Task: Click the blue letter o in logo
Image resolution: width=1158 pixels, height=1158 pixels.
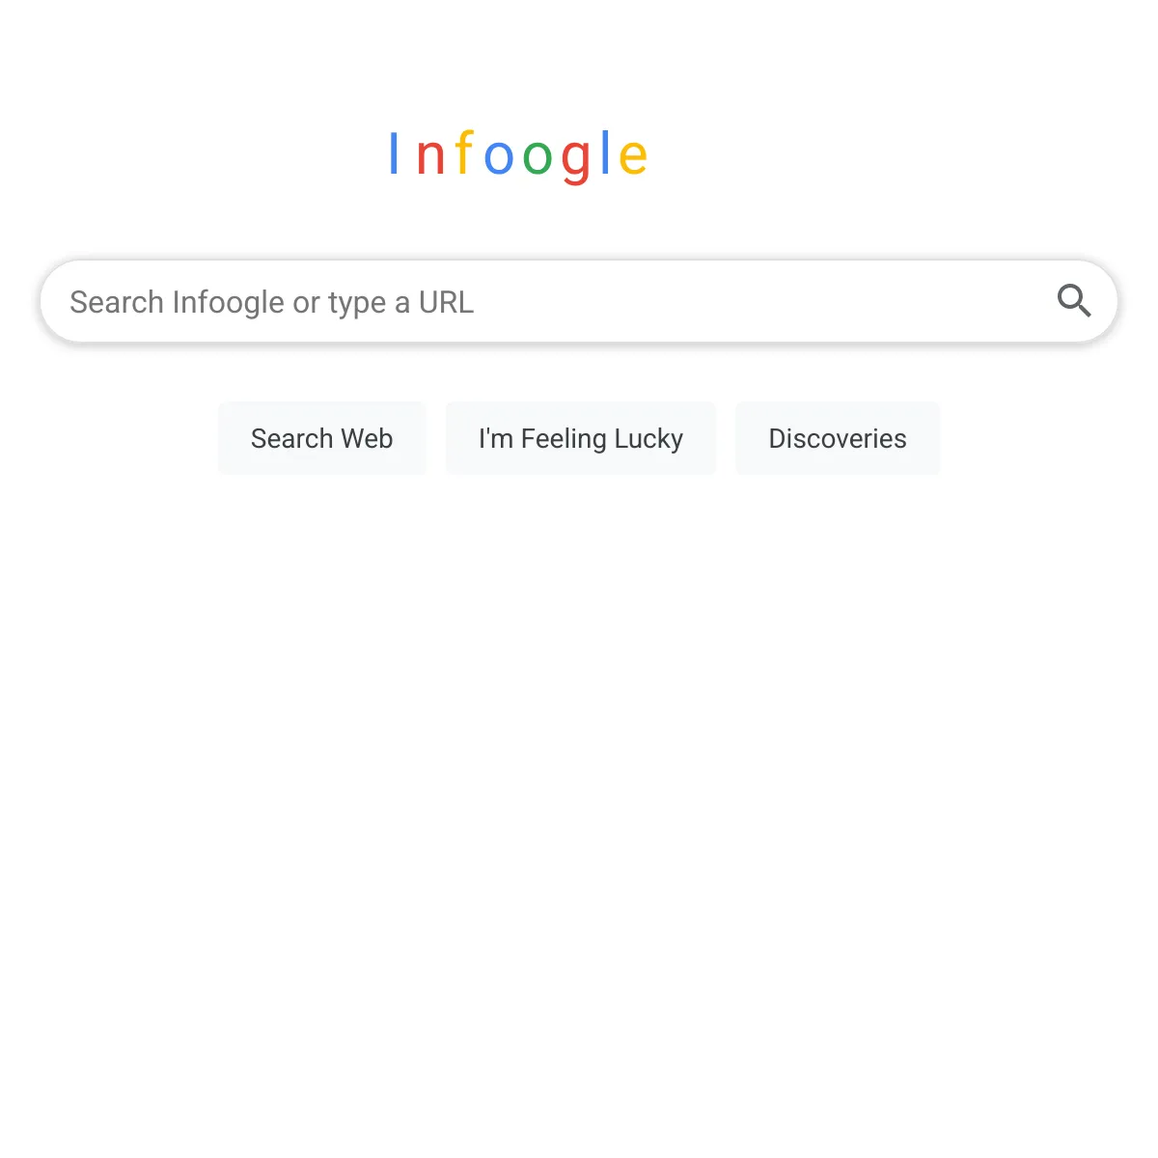Action: 499,157
